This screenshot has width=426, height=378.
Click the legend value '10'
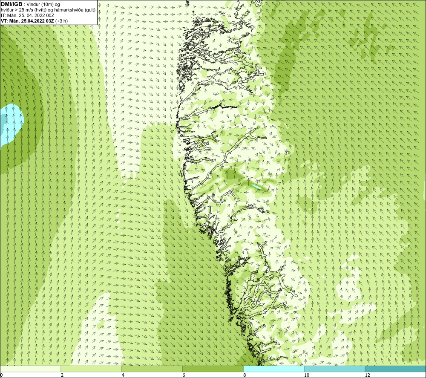(x=307, y=375)
